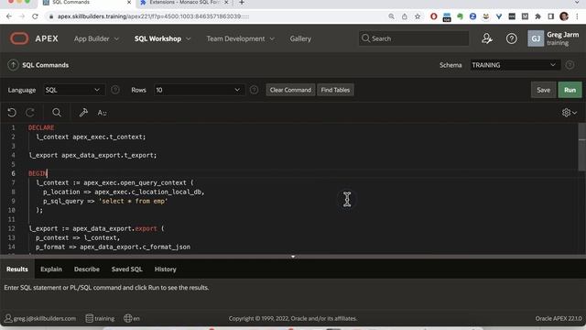Expand the Team Development dropdown arrow
Viewport: 586px width, 330px height.
[272, 38]
